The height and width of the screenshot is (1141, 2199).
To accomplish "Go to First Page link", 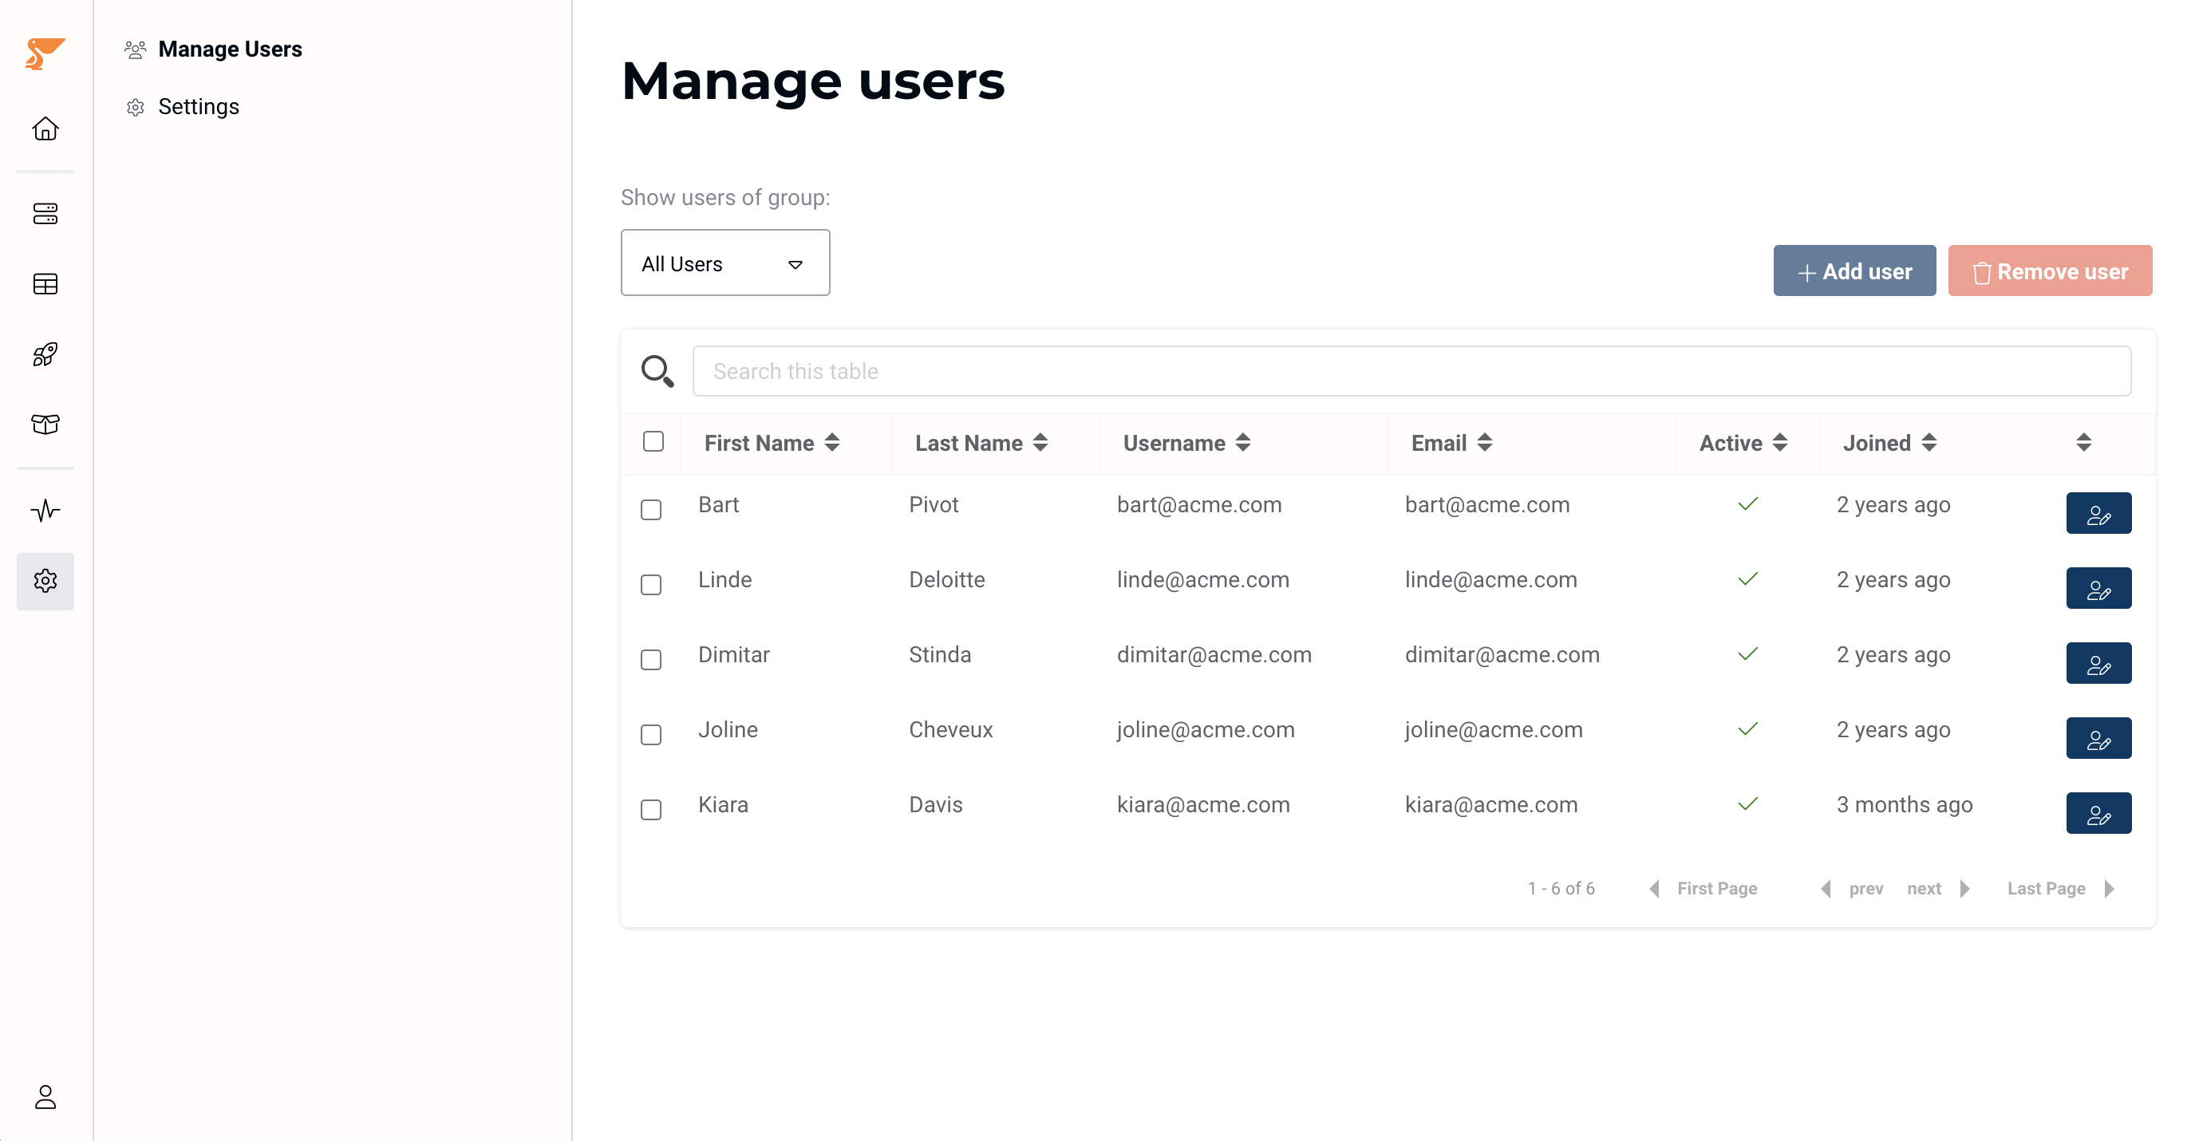I will [1717, 888].
